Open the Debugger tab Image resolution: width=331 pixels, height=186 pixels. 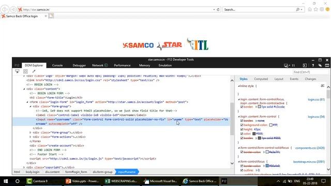pos(79,66)
